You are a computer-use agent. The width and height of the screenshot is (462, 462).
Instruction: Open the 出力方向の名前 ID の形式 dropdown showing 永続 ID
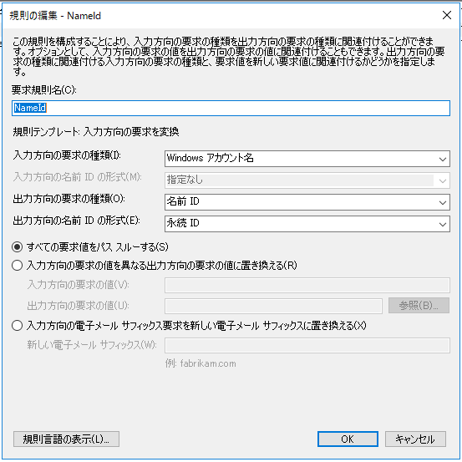coord(307,224)
